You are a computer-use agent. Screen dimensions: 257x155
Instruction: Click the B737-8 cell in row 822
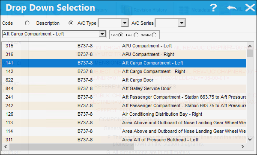click(x=85, y=80)
